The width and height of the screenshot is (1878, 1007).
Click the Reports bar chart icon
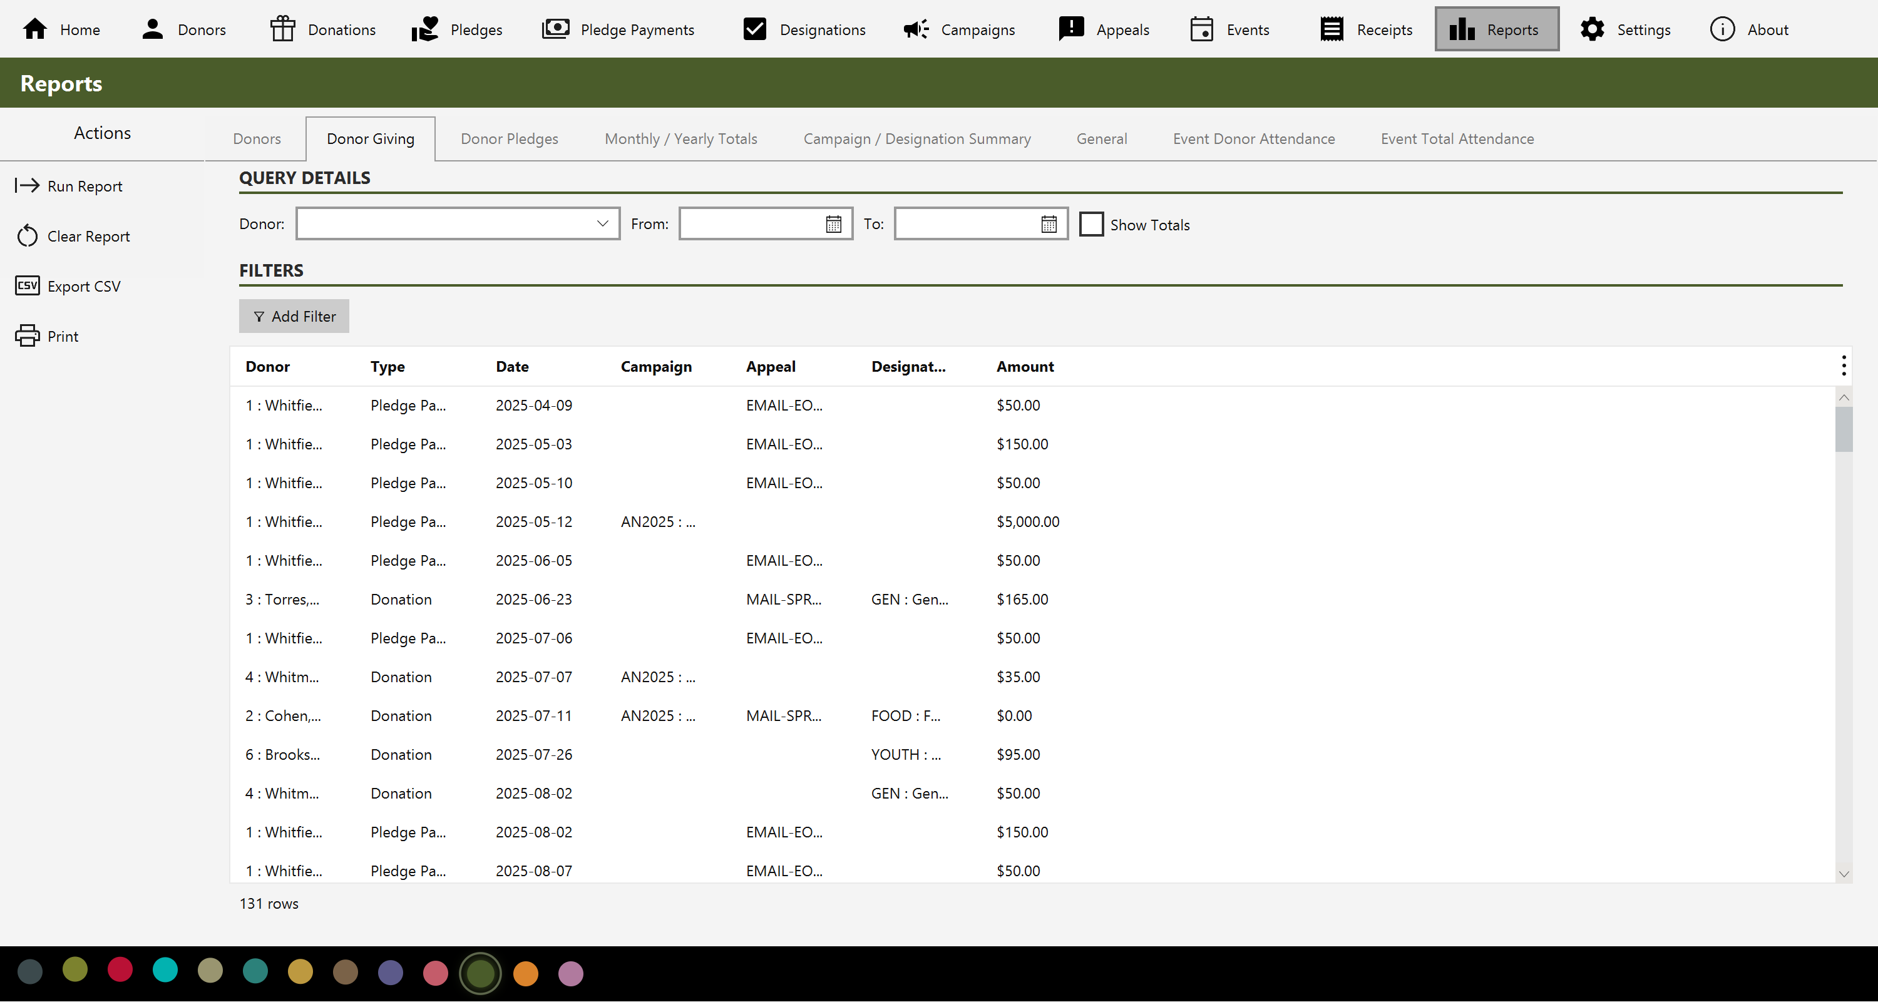click(x=1462, y=29)
